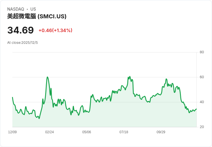Click the +0.46(+1.34%) price change

55,30
